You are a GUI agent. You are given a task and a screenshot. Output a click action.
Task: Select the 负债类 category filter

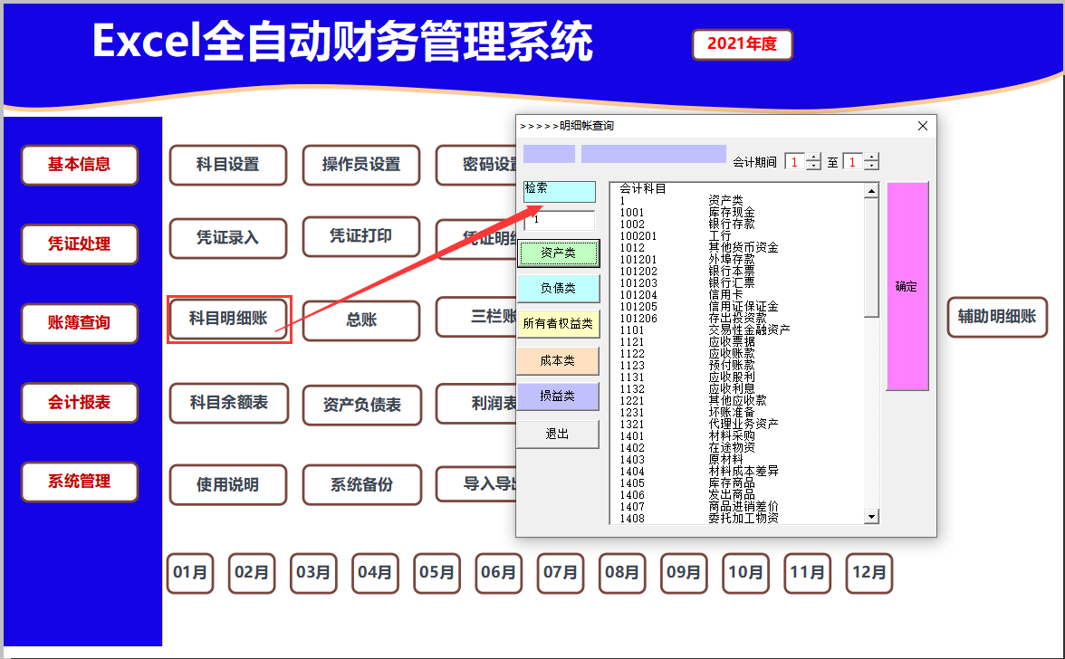click(x=559, y=289)
